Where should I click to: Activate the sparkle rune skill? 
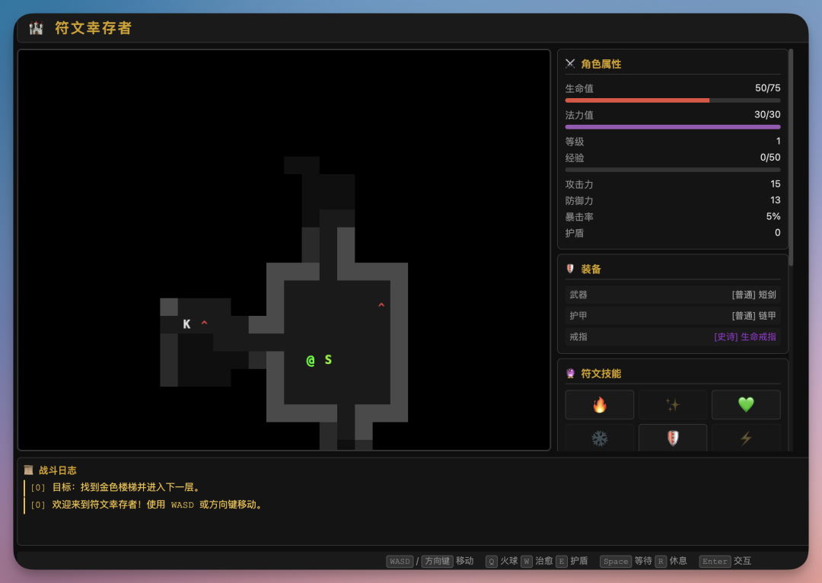click(673, 404)
